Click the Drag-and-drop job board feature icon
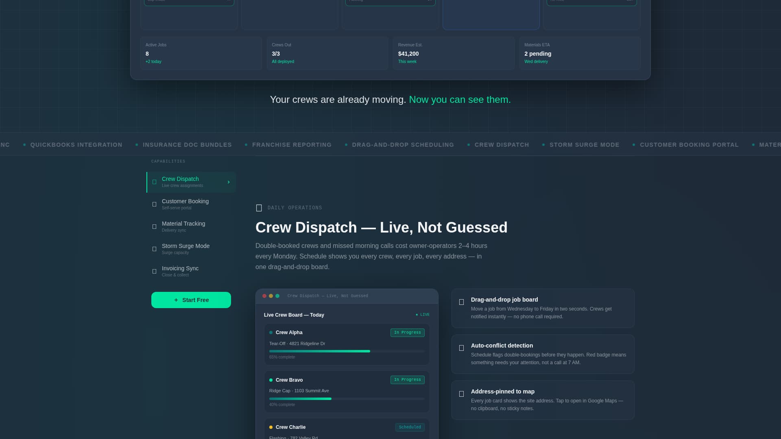Screen dimensions: 781x439 pyautogui.click(x=461, y=302)
